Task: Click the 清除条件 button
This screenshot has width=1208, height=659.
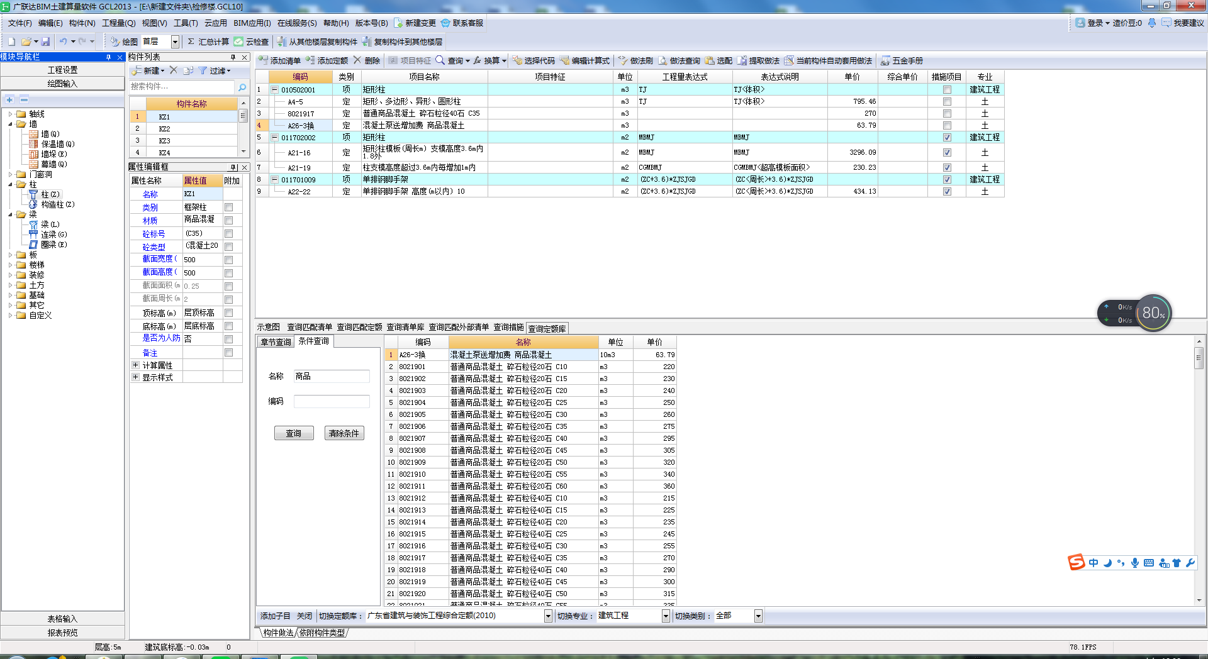Action: coord(344,433)
